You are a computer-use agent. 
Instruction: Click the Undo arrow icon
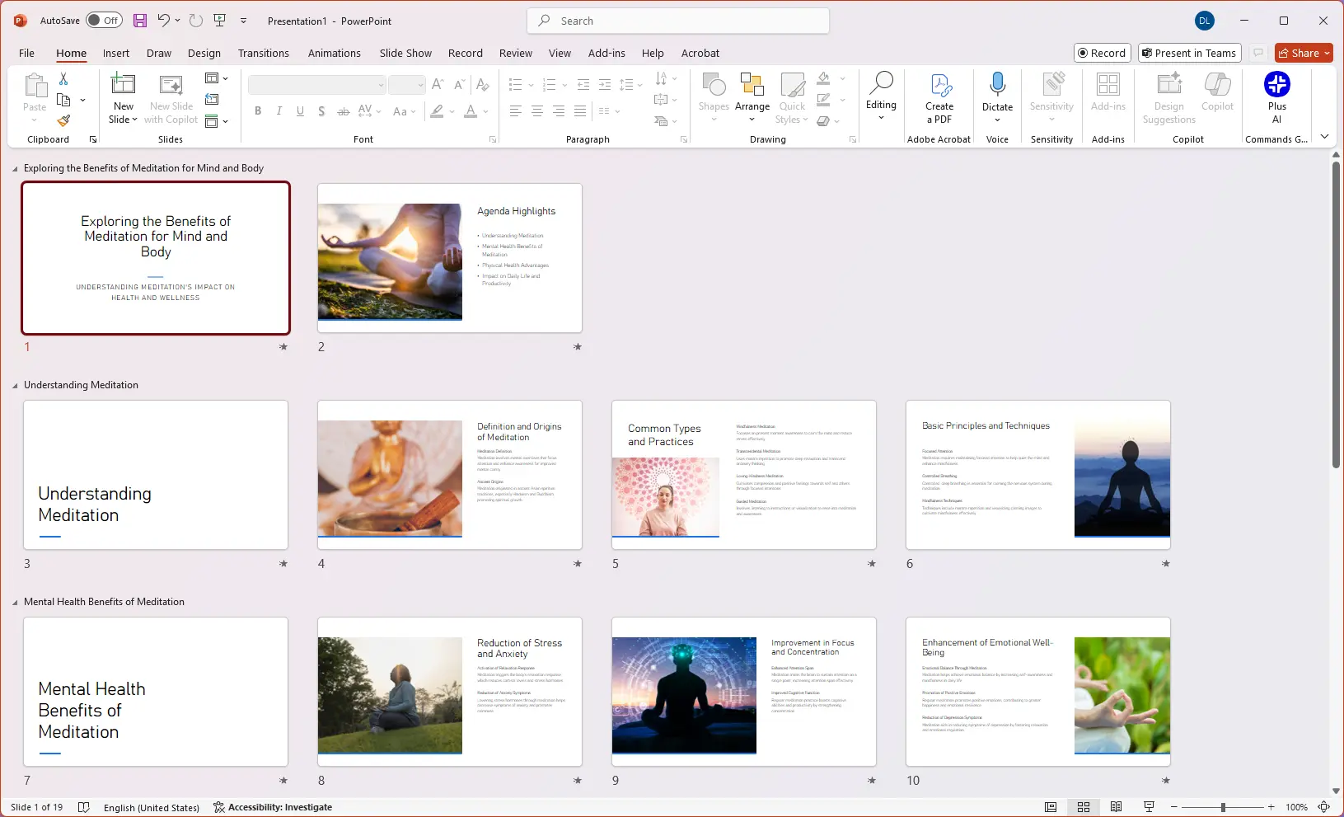[163, 21]
